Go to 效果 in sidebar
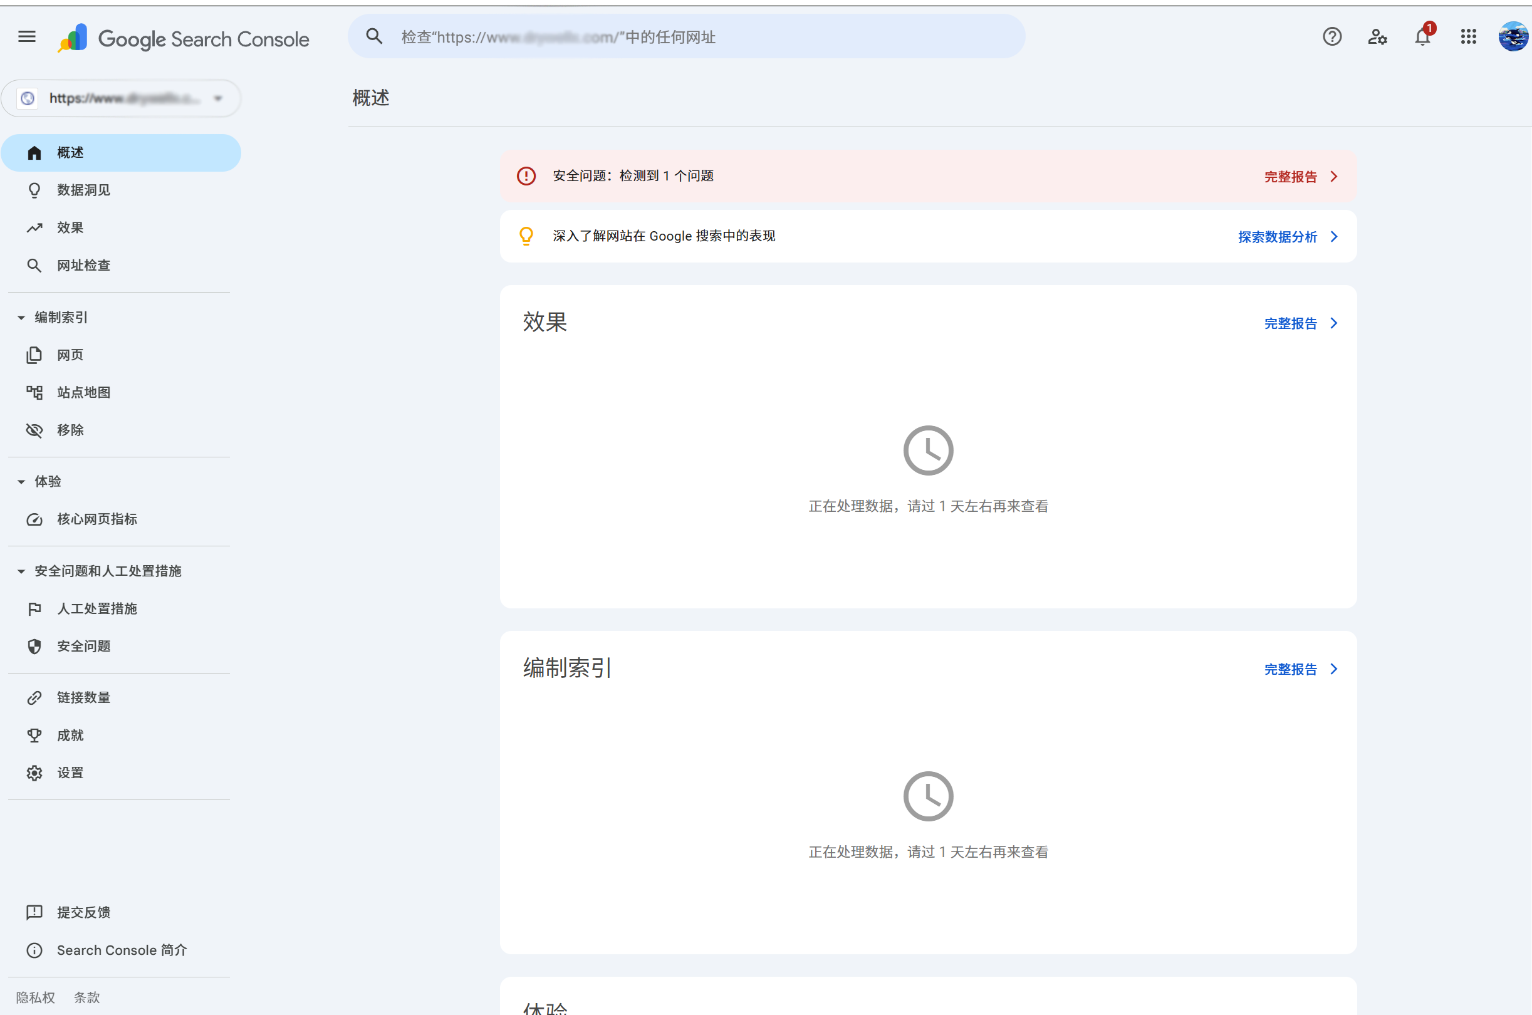The height and width of the screenshot is (1015, 1532). [70, 228]
